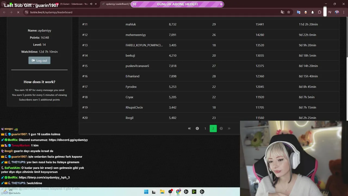The image size is (348, 196).
Task: Click the browser back arrow
Action: pyautogui.click(x=4, y=12)
